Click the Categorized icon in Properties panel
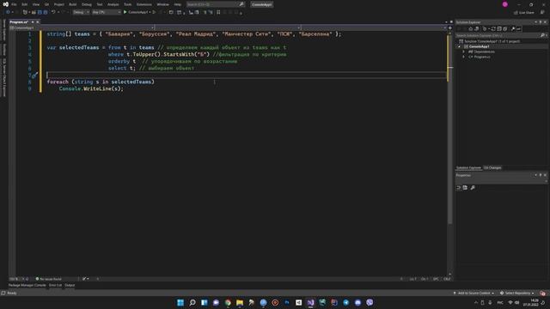550x309 pixels. click(458, 188)
